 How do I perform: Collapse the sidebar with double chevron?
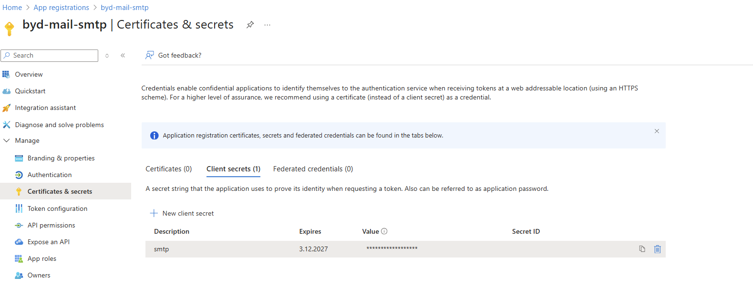point(123,56)
